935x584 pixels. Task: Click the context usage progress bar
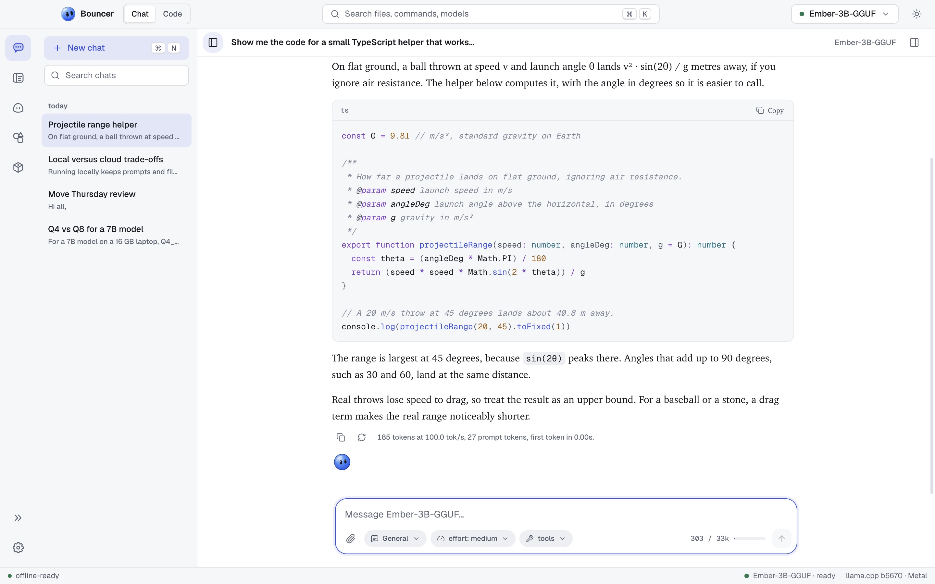[749, 539]
